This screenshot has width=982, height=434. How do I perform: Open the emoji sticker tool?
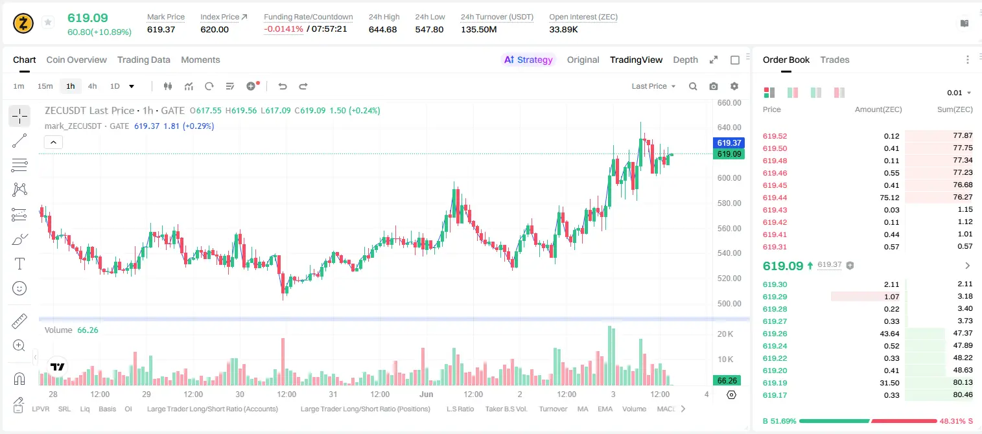pos(19,288)
